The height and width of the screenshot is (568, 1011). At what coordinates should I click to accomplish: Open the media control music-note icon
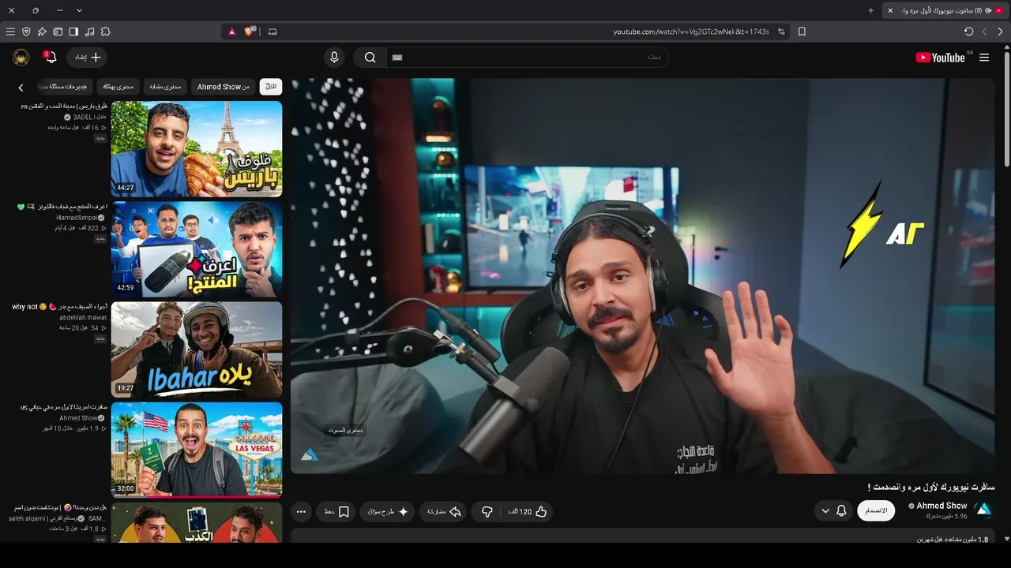89,32
